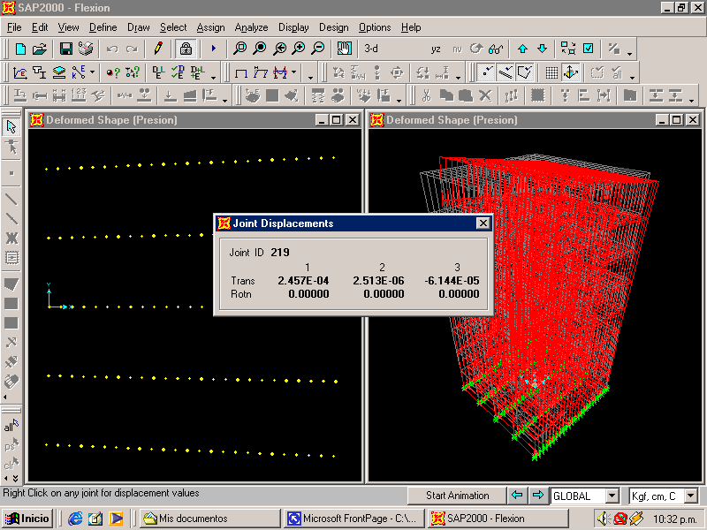Screen dimensions: 707x530
Task: Select the Pointer tool in side toolbar
Action: coord(11,127)
